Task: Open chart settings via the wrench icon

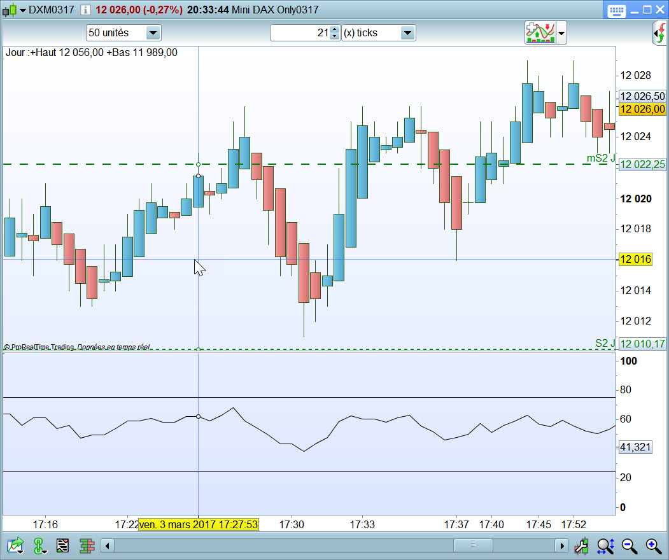Action: 581,545
